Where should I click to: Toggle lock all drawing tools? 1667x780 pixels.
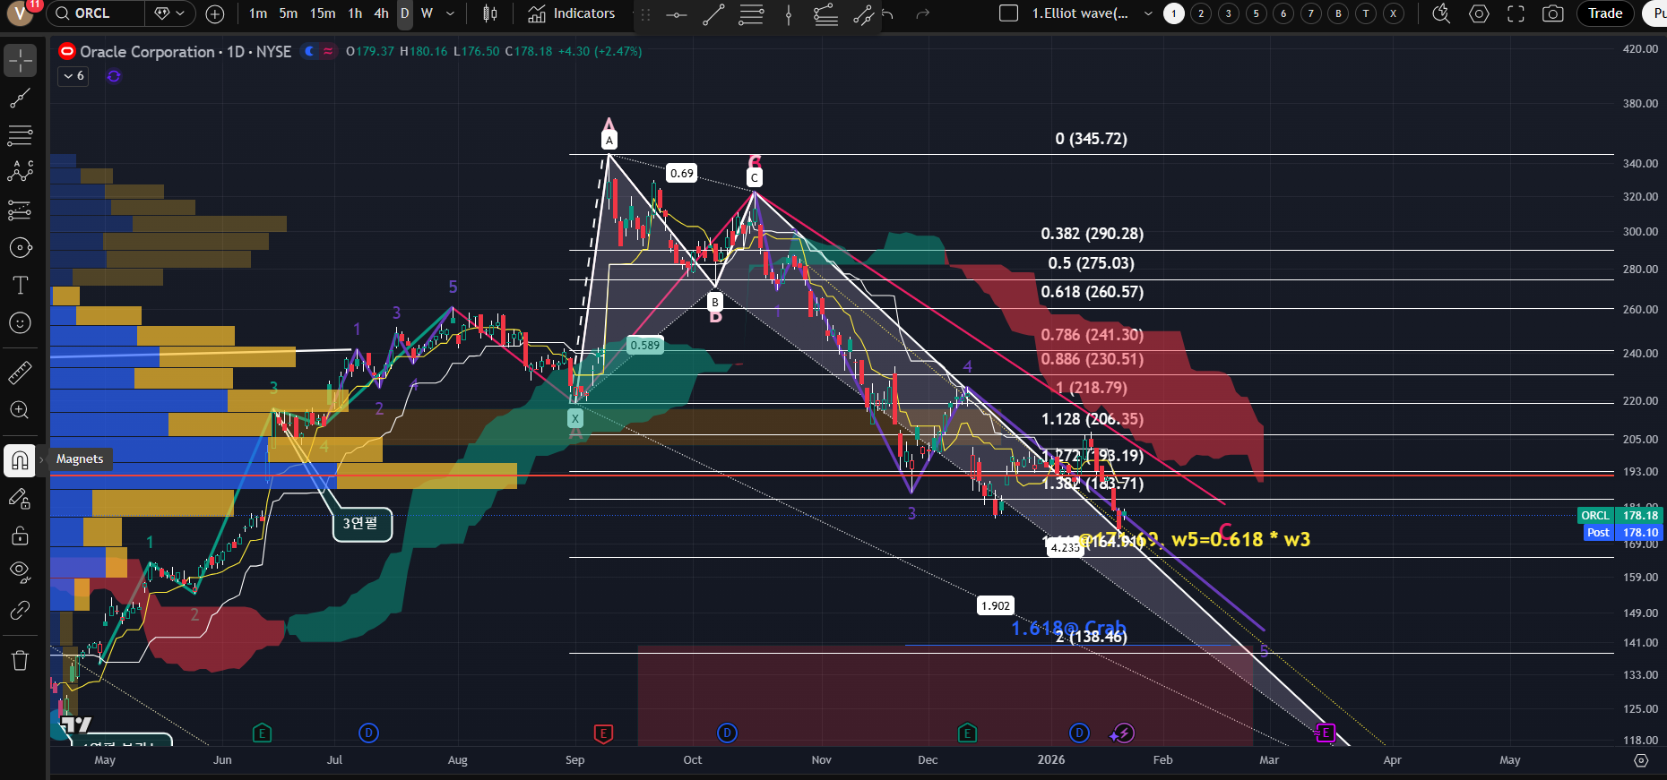[x=20, y=536]
